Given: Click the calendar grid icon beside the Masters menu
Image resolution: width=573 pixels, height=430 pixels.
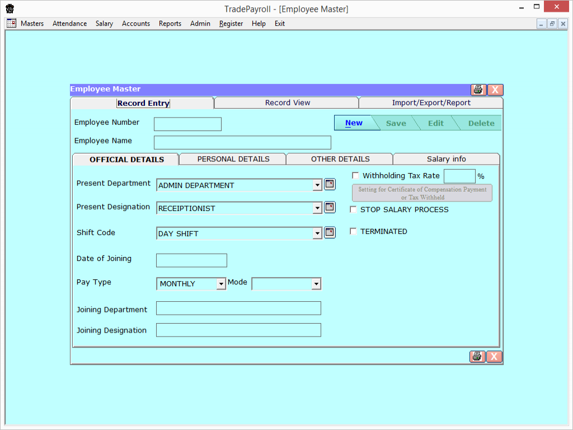Looking at the screenshot, I should 11,23.
